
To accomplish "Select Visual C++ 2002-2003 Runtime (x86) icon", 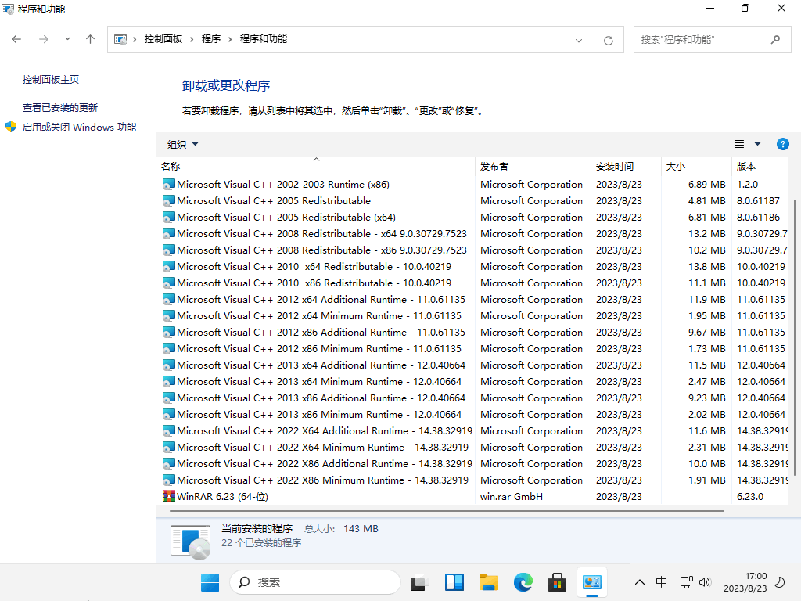I will [x=169, y=185].
